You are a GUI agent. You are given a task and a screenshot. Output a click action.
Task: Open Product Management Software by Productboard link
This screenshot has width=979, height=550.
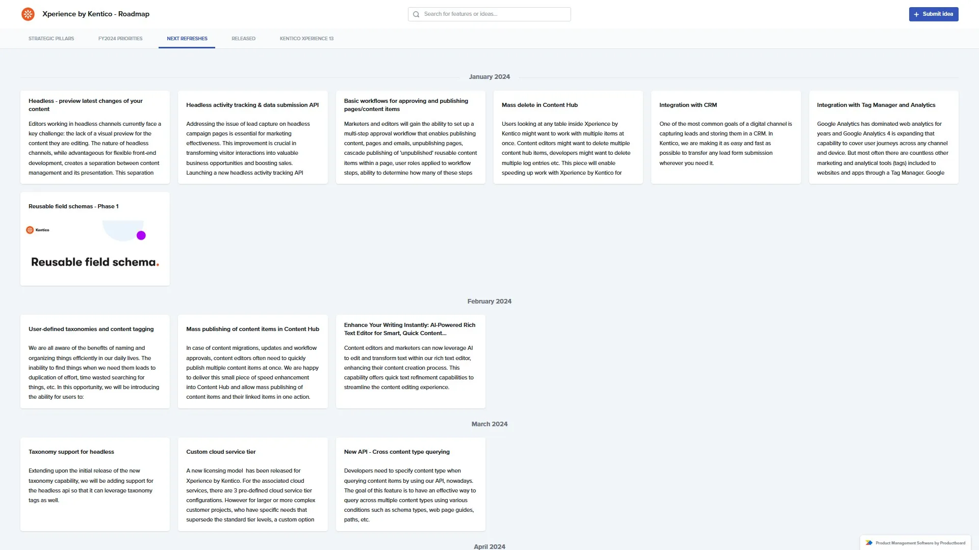pos(915,543)
